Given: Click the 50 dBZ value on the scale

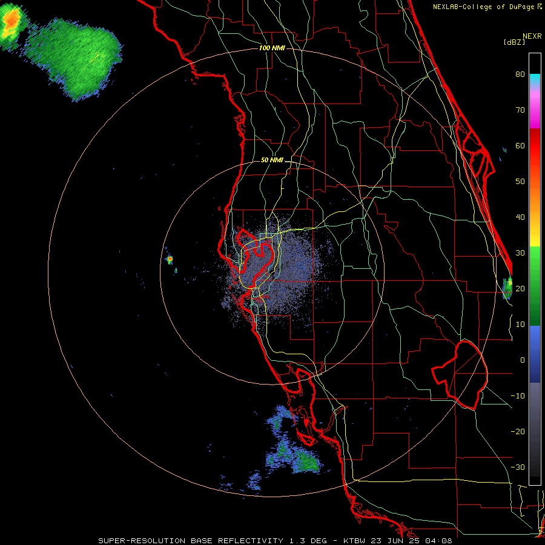Looking at the screenshot, I should 520,182.
